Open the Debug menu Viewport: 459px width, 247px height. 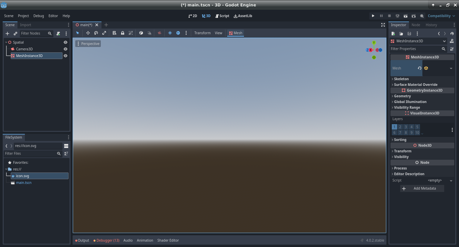39,16
